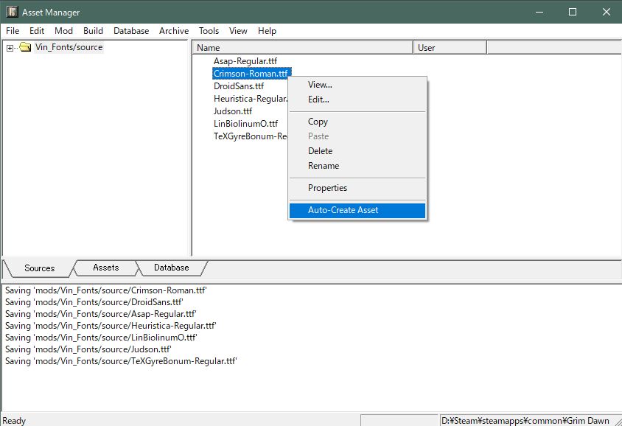The image size is (622, 426).
Task: Open the Archive menu in menu bar
Action: coord(174,31)
